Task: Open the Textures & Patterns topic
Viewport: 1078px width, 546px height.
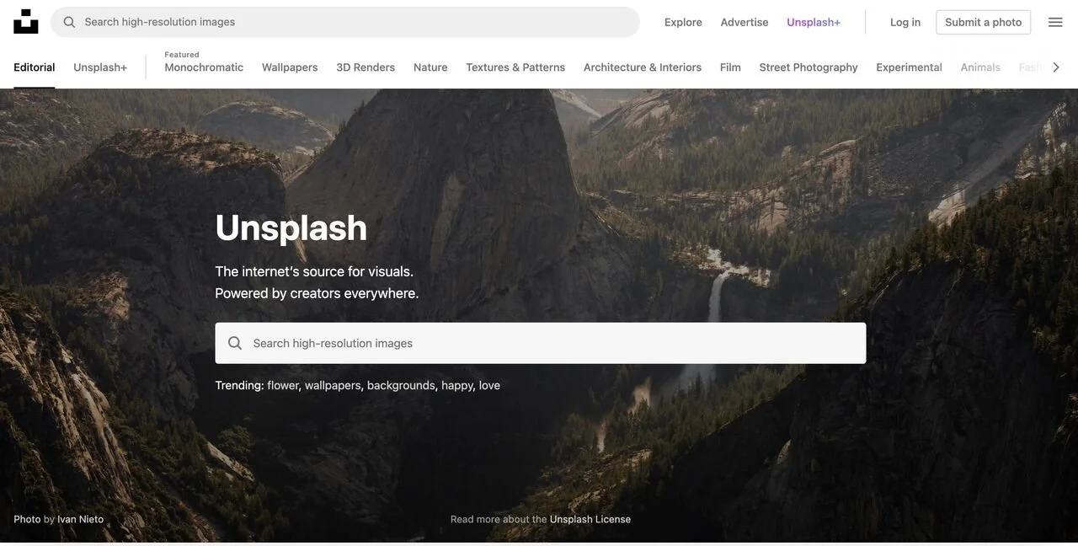Action: (x=515, y=67)
